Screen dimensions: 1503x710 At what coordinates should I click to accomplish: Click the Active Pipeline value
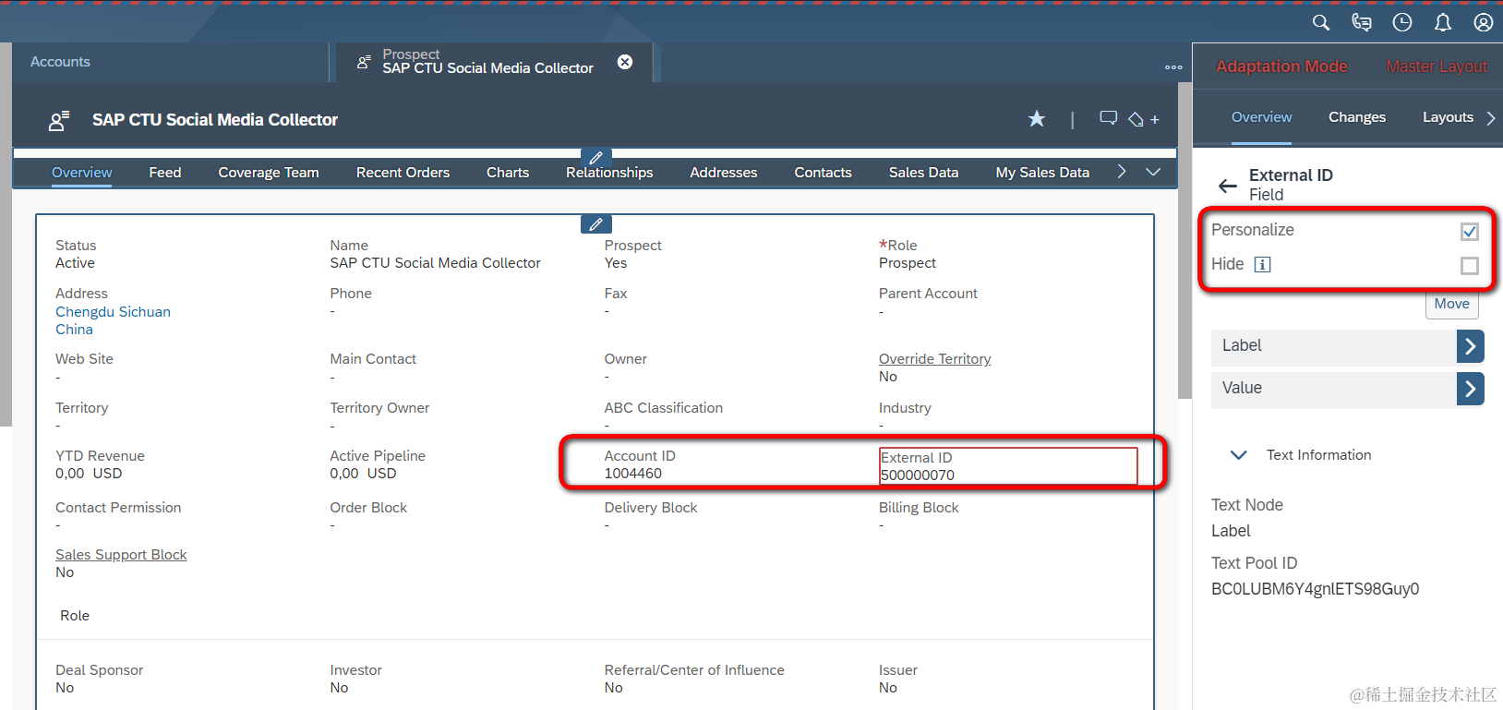[363, 474]
